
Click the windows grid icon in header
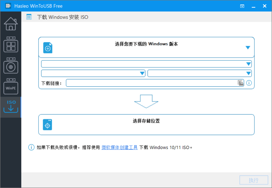[x=29, y=17]
